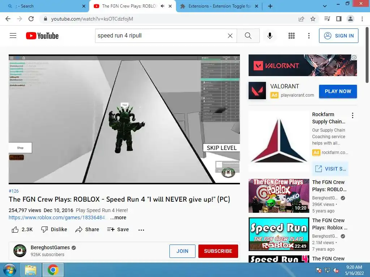Share this page from address bar
370x277 pixels.
click(x=301, y=19)
